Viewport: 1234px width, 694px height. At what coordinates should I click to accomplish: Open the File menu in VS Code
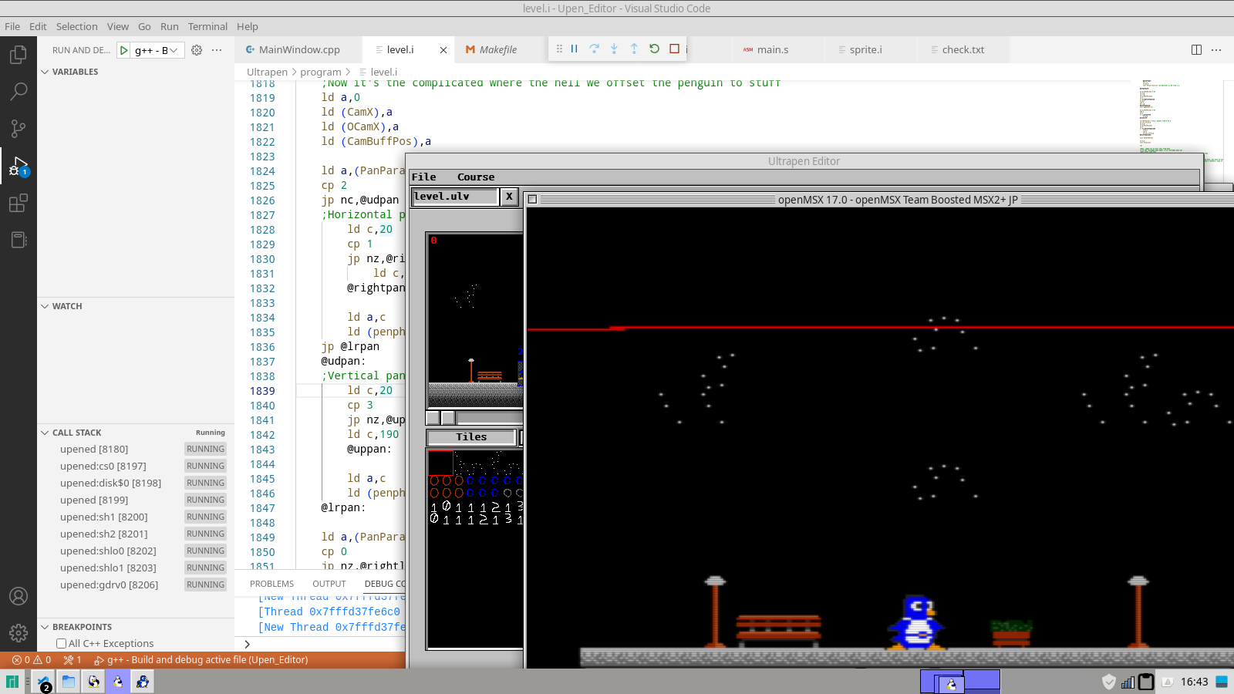tap(12, 26)
